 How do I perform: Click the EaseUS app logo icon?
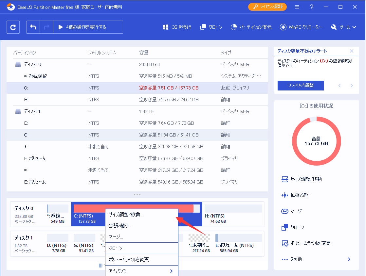coord(11,7)
